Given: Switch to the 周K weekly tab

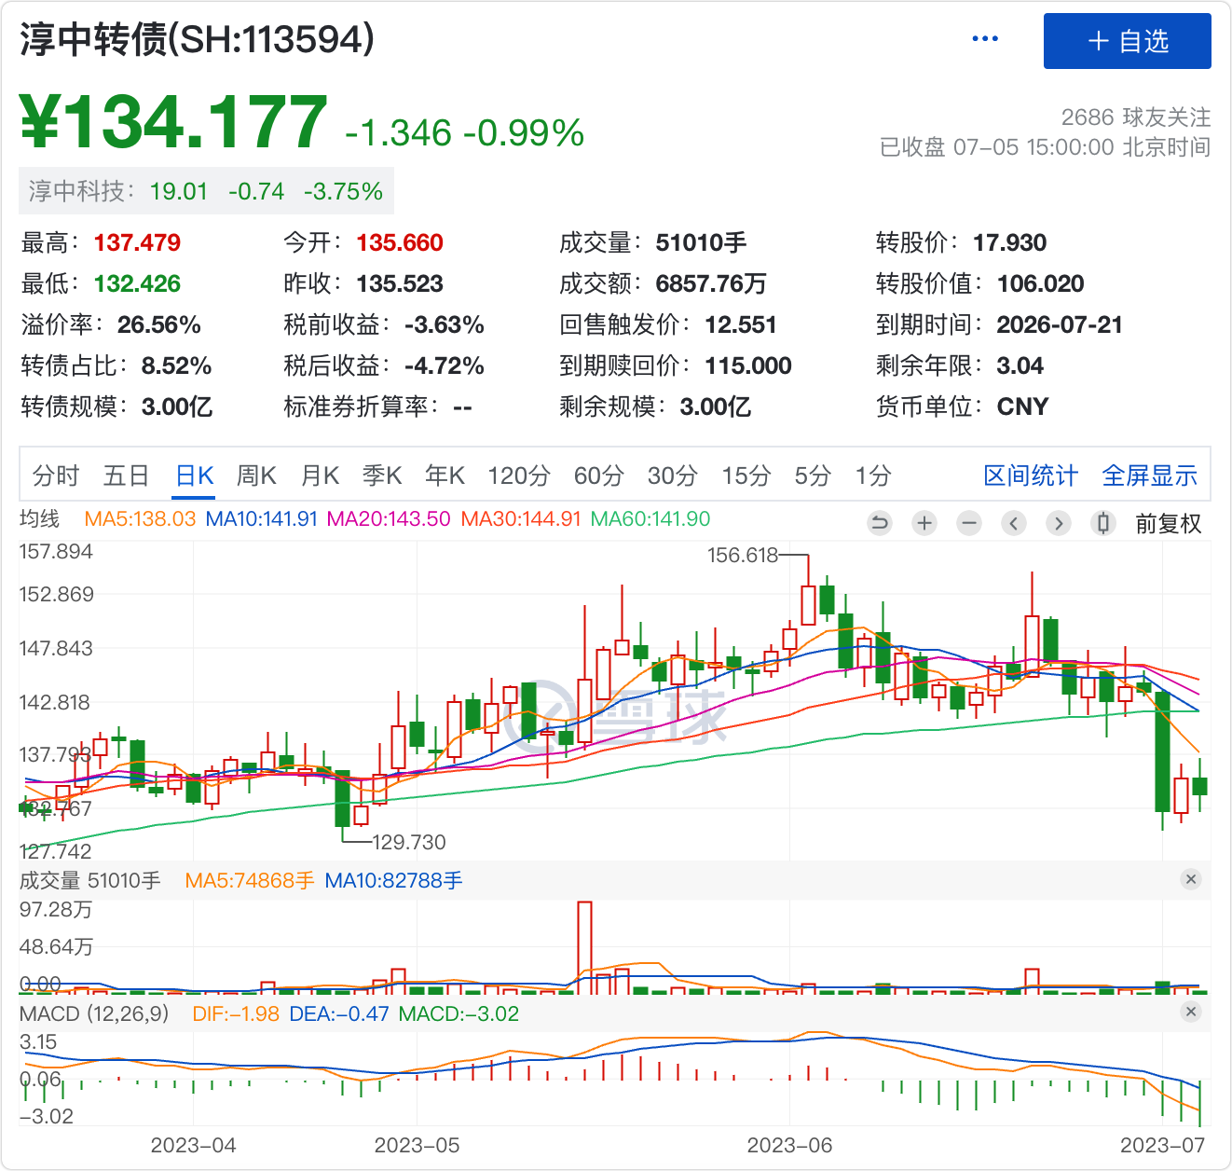Looking at the screenshot, I should click(x=255, y=475).
